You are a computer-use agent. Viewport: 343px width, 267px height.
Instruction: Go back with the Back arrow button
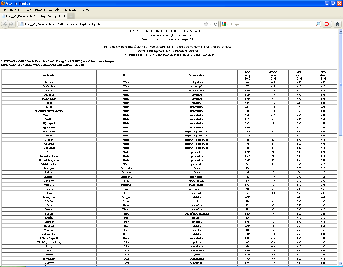click(x=5, y=24)
